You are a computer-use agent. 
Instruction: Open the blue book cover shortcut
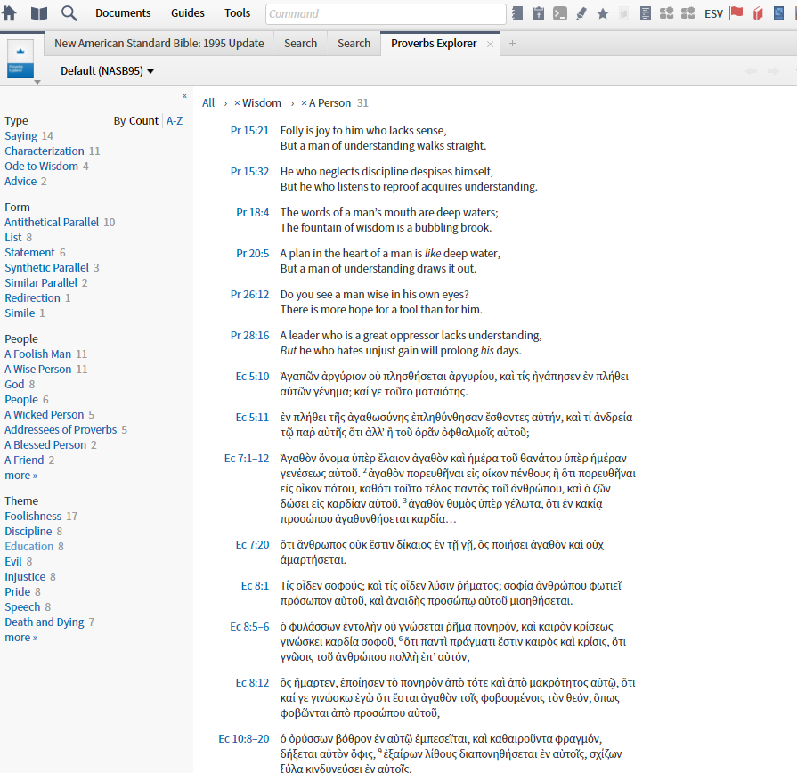[778, 13]
